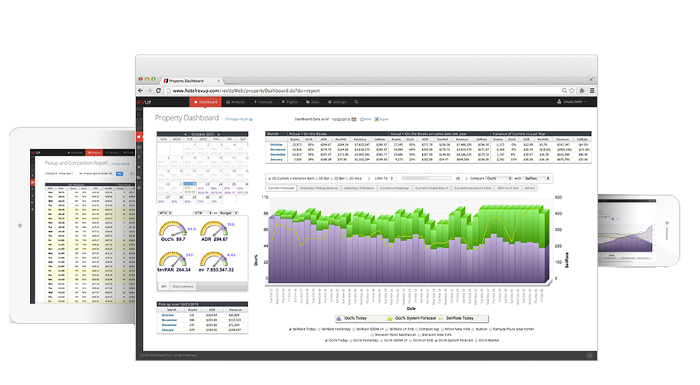Screen dimensions: 700x385
Task: Open the Flights menu
Action: tap(289, 102)
